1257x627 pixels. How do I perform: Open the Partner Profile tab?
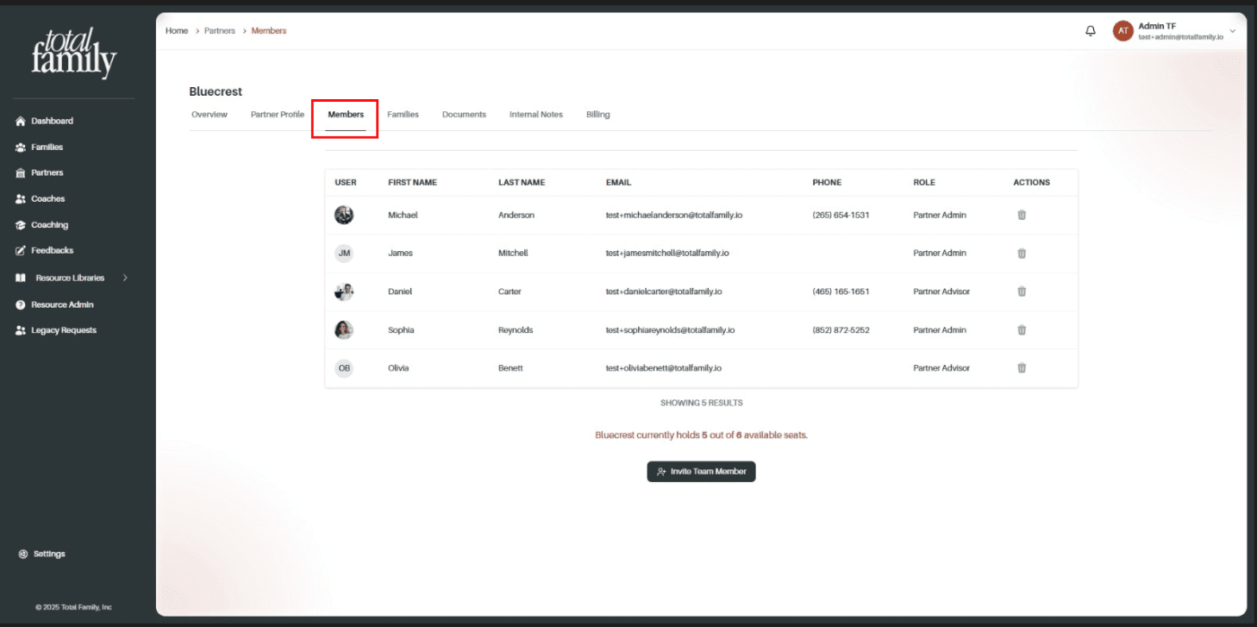(278, 115)
